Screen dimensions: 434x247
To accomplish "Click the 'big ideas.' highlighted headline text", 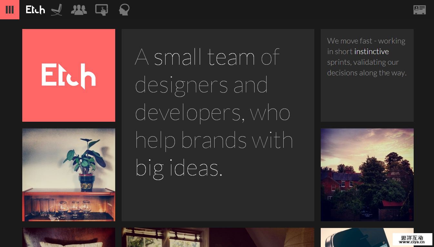I will (x=179, y=168).
